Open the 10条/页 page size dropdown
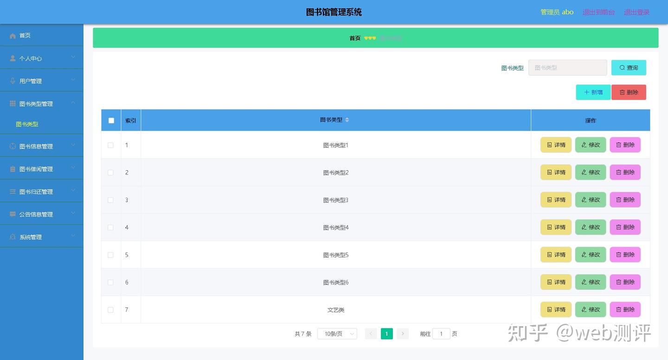Viewport: 668px width, 360px height. pos(337,334)
